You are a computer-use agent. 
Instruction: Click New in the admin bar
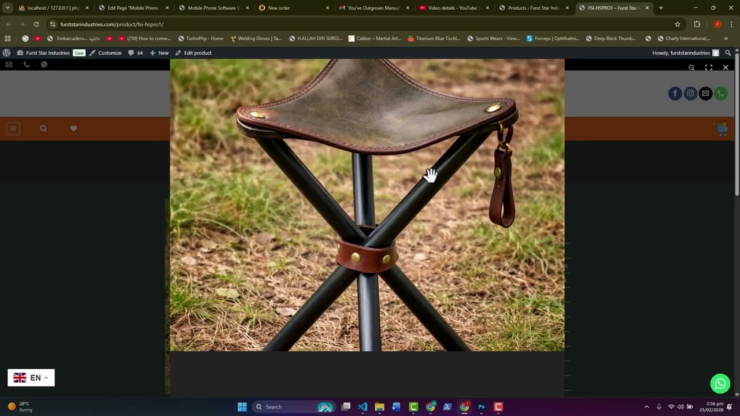tap(159, 53)
